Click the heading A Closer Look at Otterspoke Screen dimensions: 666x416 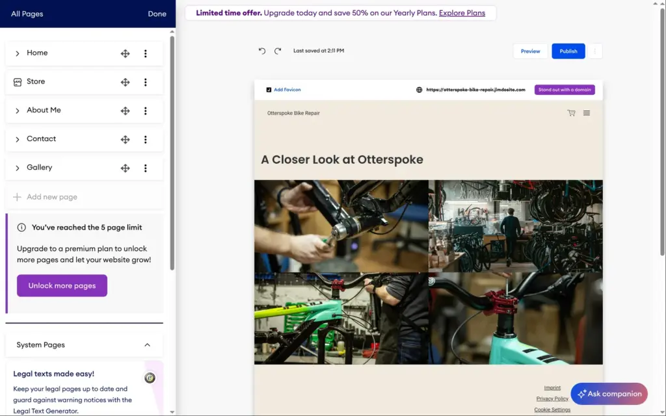[342, 160]
